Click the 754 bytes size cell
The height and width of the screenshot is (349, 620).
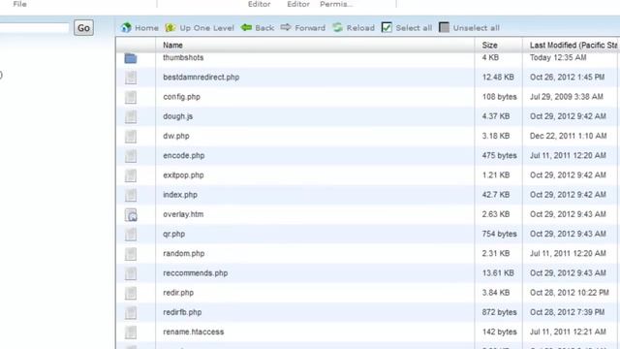[500, 234]
